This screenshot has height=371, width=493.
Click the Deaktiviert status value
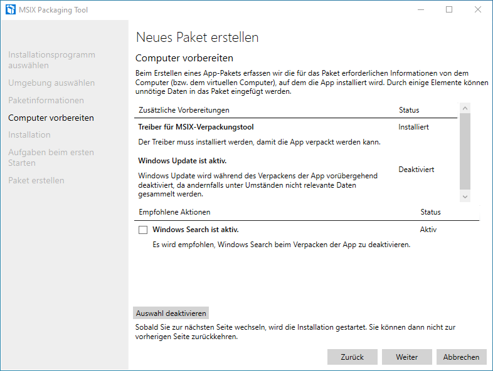point(416,170)
